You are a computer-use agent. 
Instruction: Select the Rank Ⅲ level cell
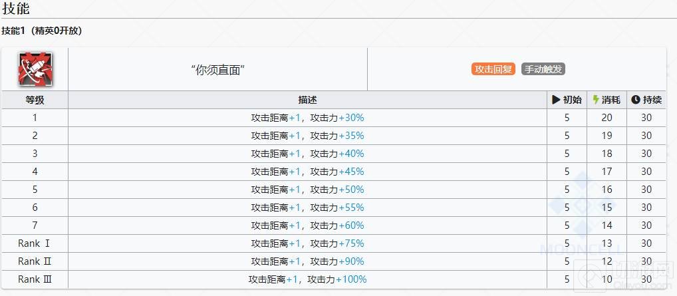[x=35, y=279]
